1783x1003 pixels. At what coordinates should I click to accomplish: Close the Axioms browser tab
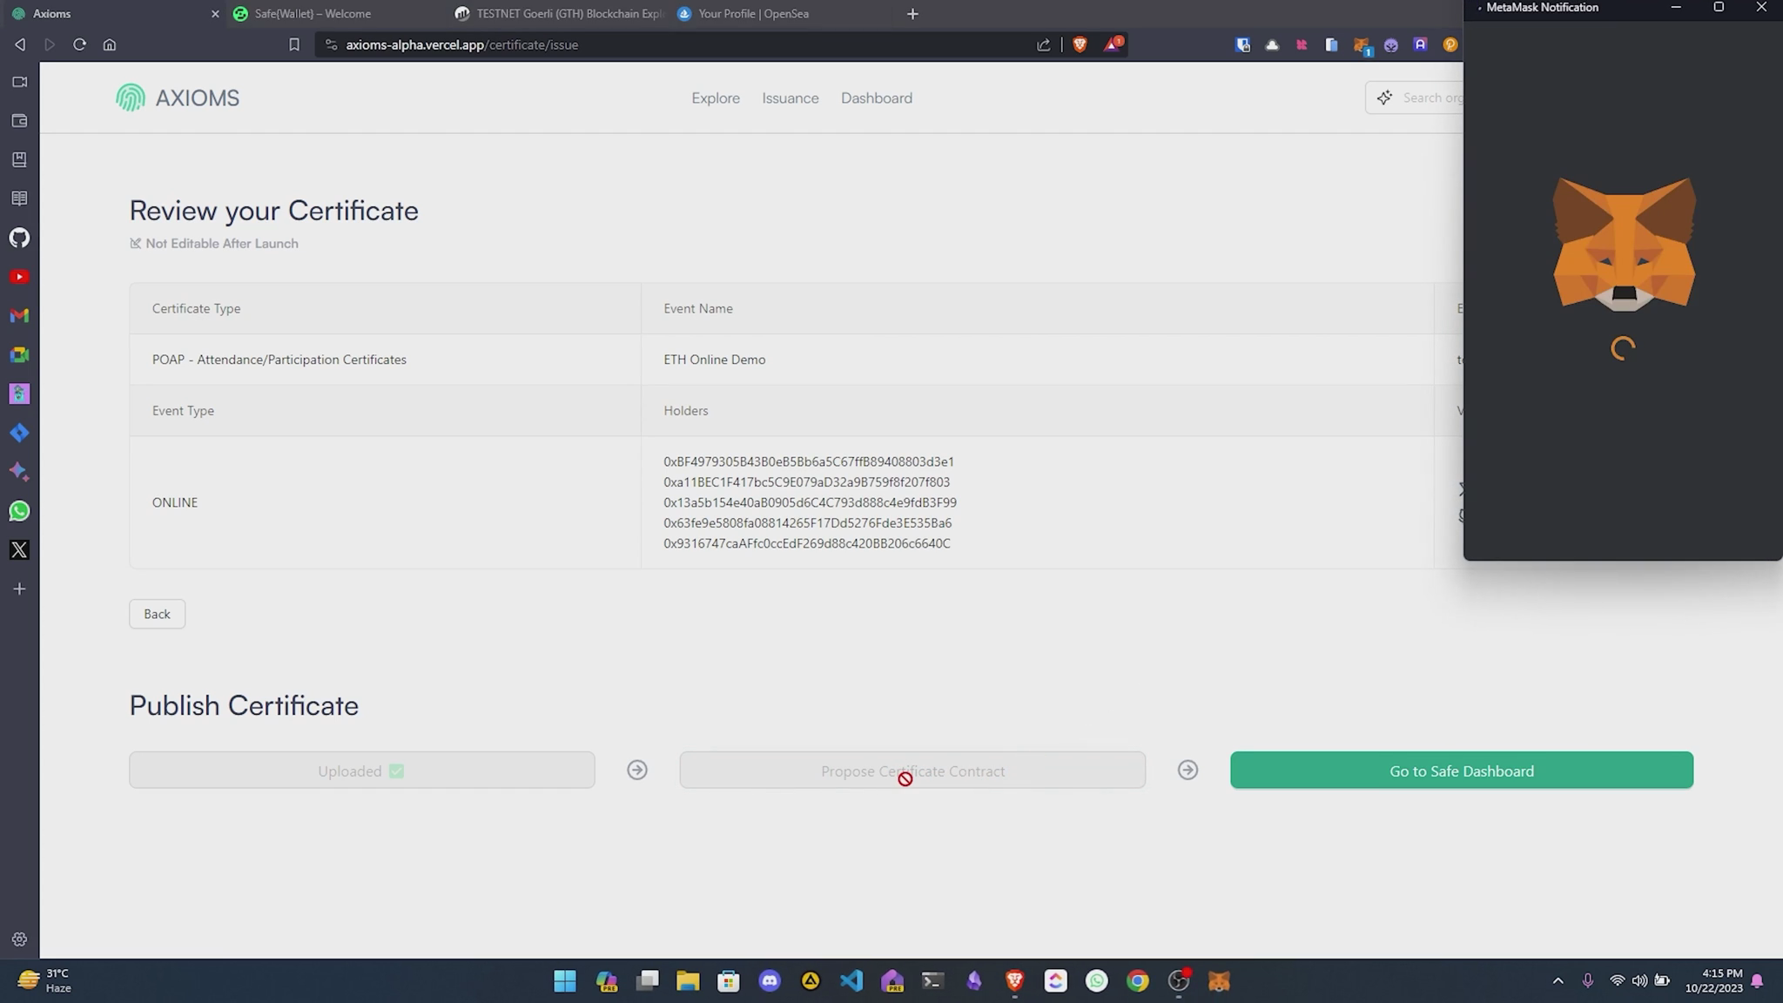(x=215, y=14)
